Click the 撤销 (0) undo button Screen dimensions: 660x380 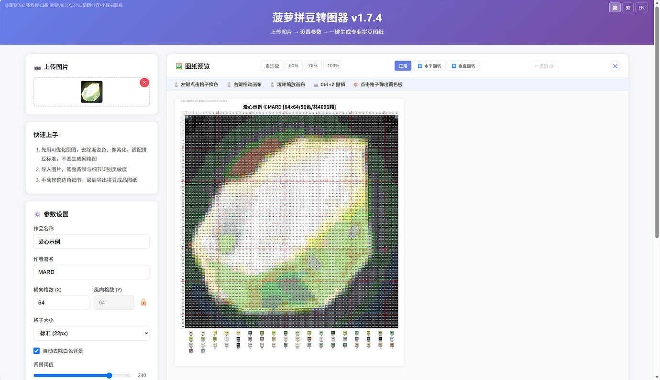(x=544, y=66)
